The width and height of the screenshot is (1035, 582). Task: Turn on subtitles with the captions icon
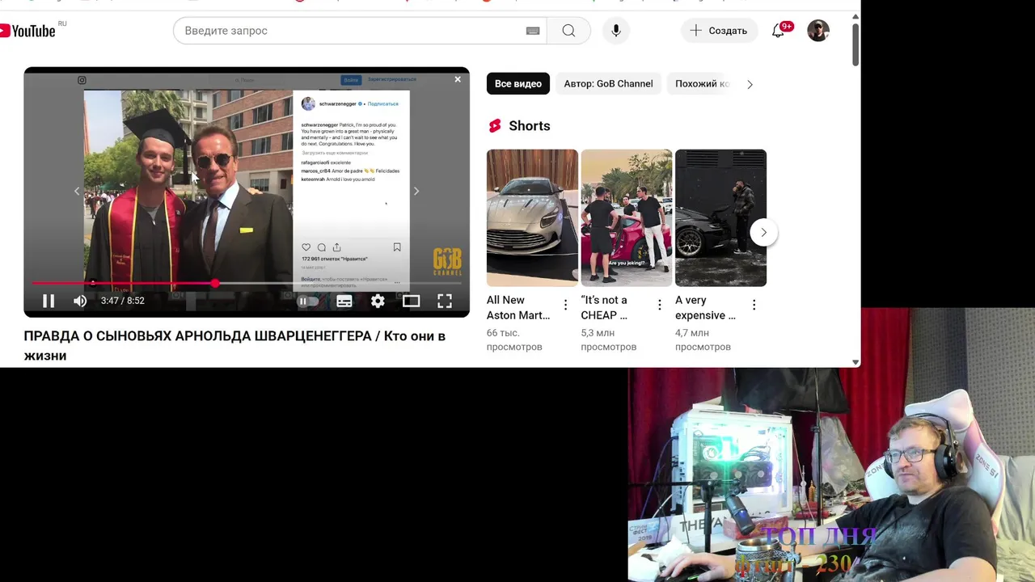pyautogui.click(x=344, y=301)
